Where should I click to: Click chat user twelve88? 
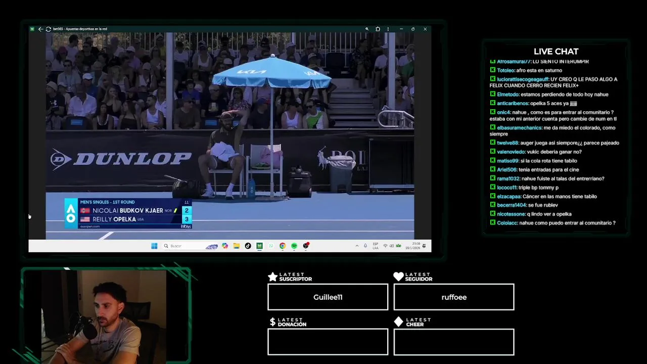507,143
